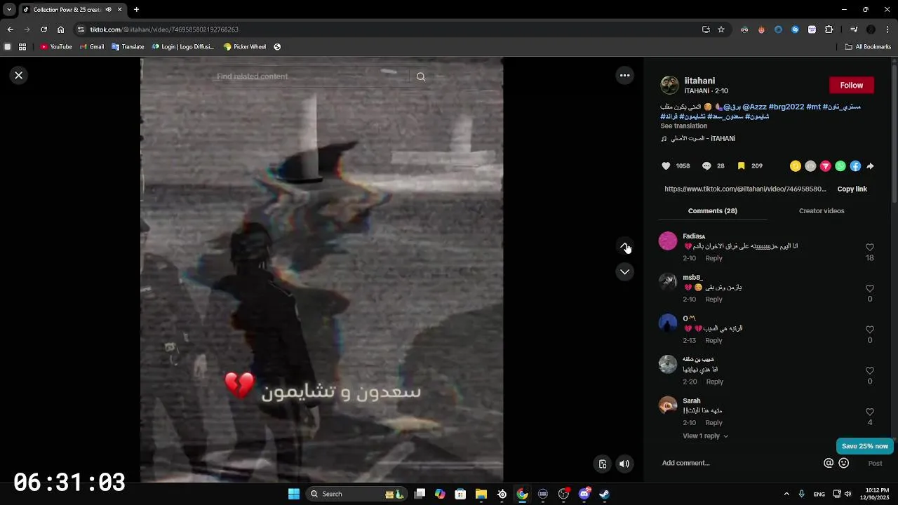The image size is (898, 505).
Task: Open the original sound iTAHANi music link
Action: click(x=703, y=139)
